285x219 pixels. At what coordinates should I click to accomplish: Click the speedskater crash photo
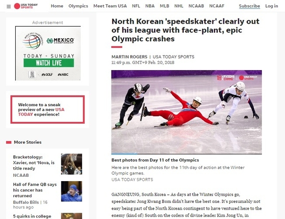tap(187, 112)
